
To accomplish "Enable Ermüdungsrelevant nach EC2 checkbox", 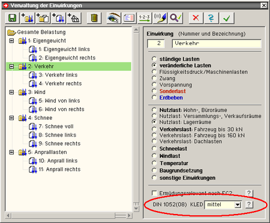I will click(x=154, y=193).
